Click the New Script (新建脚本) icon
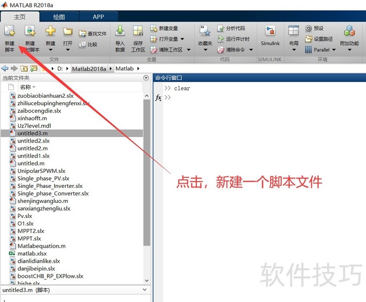This screenshot has height=302, width=366. 10,31
